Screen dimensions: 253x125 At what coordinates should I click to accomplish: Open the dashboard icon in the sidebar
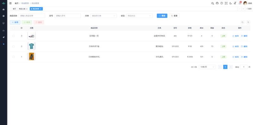[3, 9]
